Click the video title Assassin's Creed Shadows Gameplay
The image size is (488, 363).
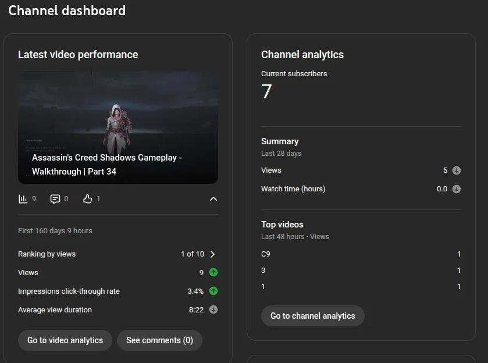(107, 165)
